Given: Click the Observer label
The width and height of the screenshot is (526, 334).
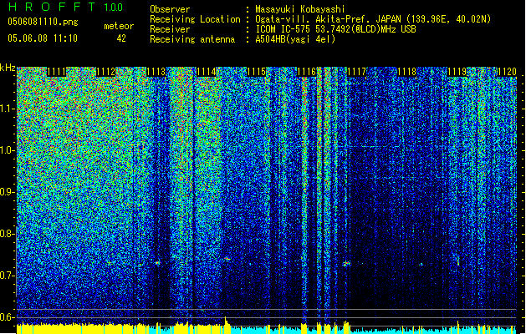Looking at the screenshot, I should point(170,9).
